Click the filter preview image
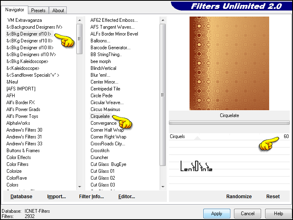 (229, 63)
